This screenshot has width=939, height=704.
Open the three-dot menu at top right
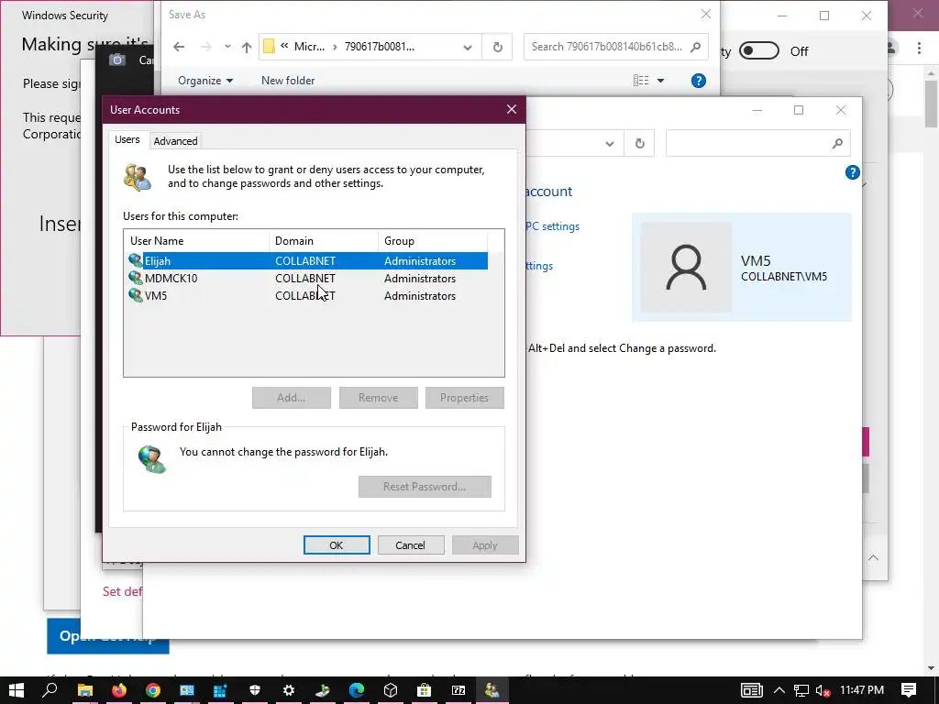point(919,48)
